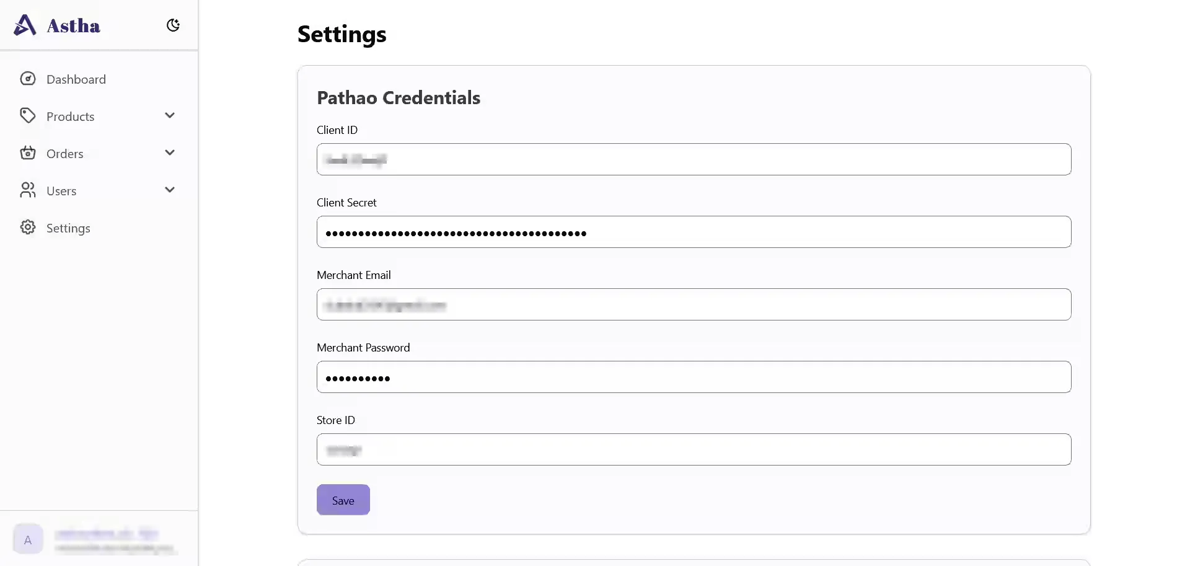Screen dimensions: 1190x566
Task: Click the Client Secret field
Action: click(x=693, y=232)
